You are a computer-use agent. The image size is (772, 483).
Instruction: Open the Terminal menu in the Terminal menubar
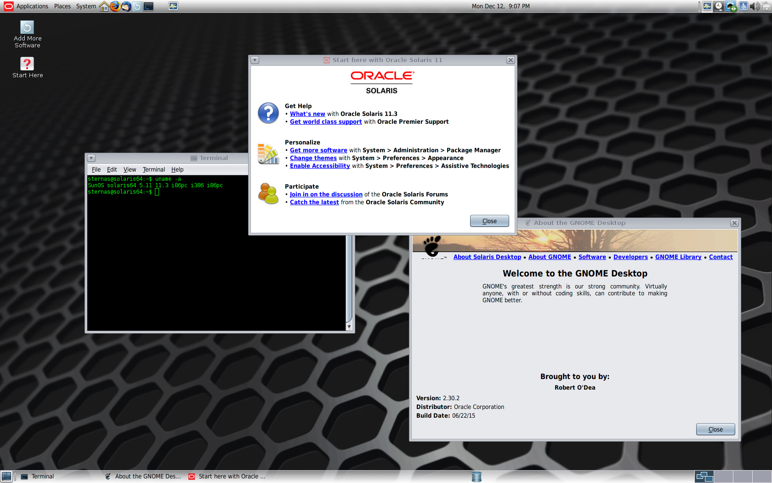tap(153, 169)
